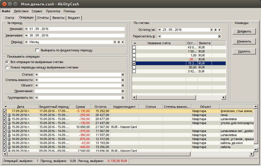Clear the Объект filter field
Image resolution: width=261 pixels, height=166 pixels.
point(123,85)
